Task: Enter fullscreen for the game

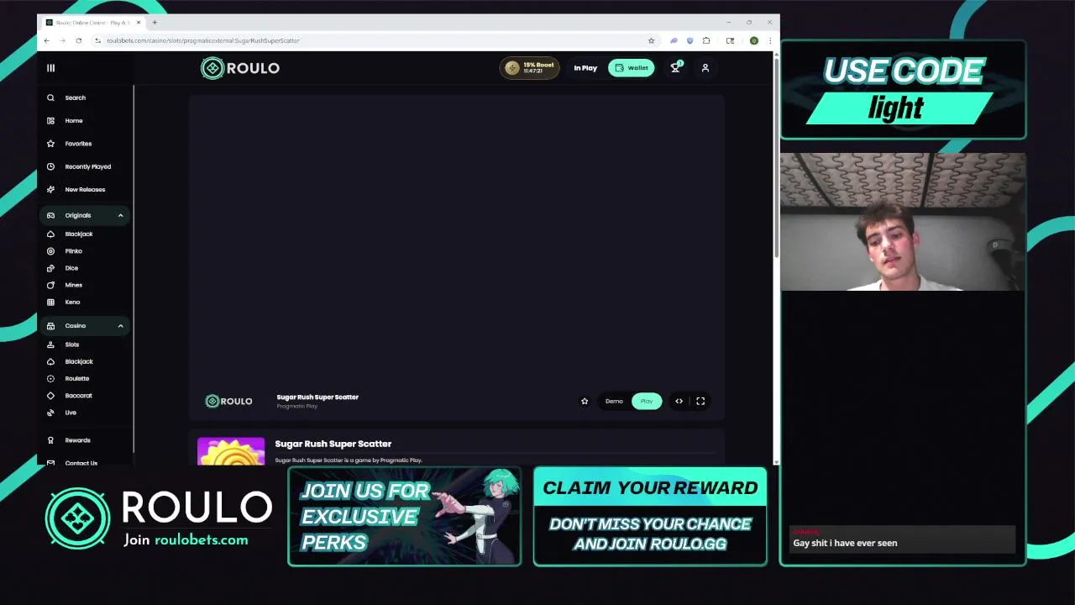Action: coord(700,401)
